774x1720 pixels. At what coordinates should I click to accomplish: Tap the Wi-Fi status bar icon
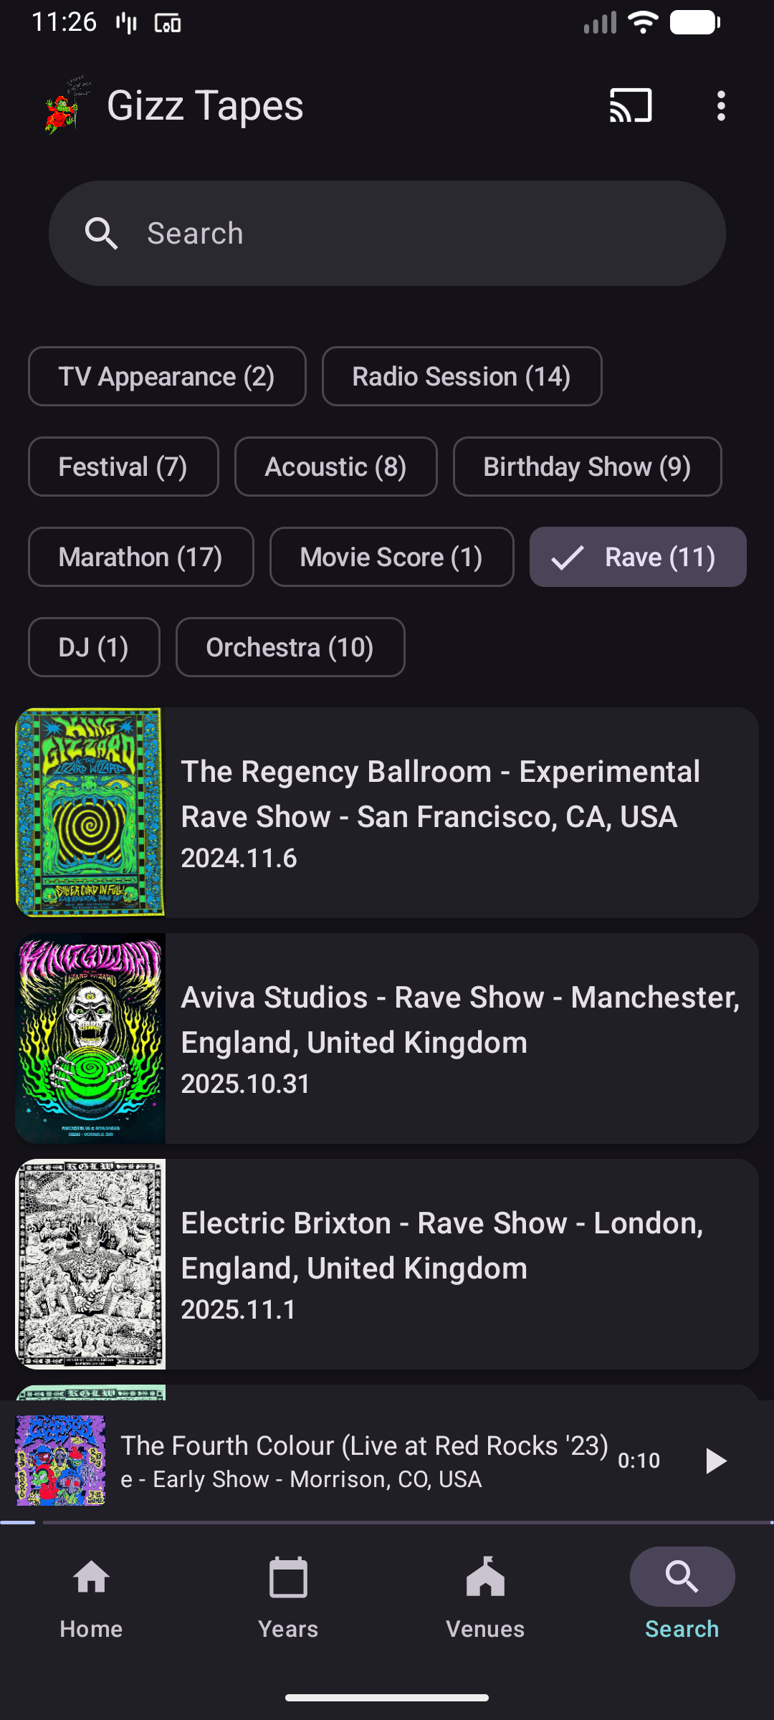(643, 22)
